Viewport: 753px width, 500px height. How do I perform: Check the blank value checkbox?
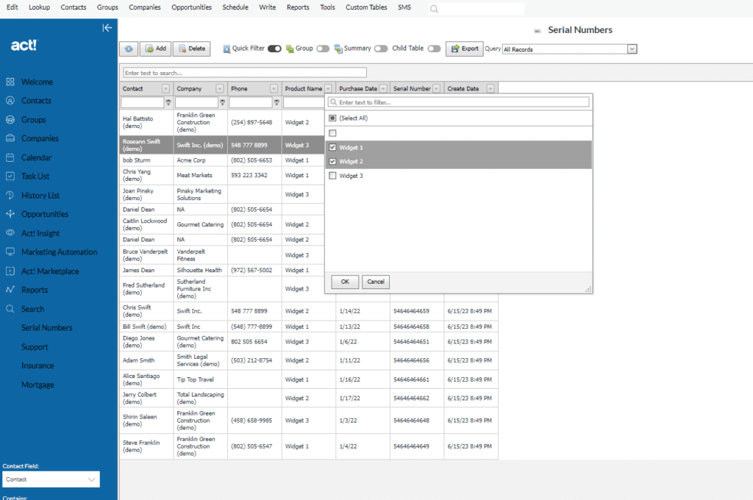click(x=332, y=133)
